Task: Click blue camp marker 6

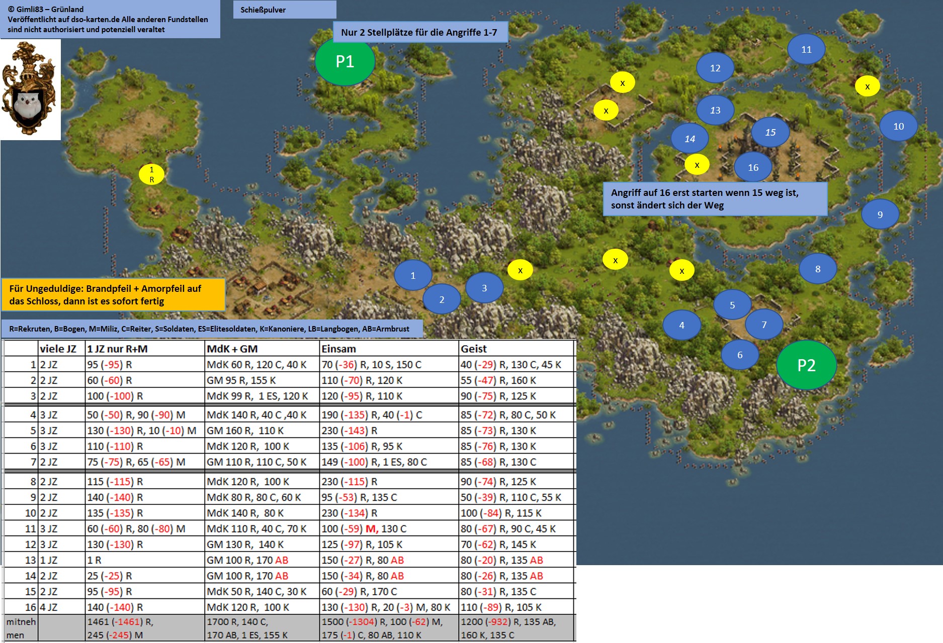Action: (x=739, y=355)
